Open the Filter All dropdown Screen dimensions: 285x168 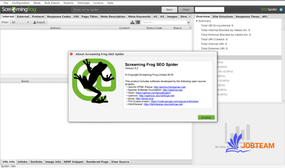(20, 22)
